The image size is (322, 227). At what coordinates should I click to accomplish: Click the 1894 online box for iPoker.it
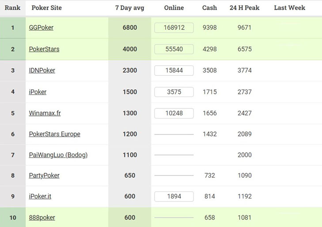tap(174, 197)
